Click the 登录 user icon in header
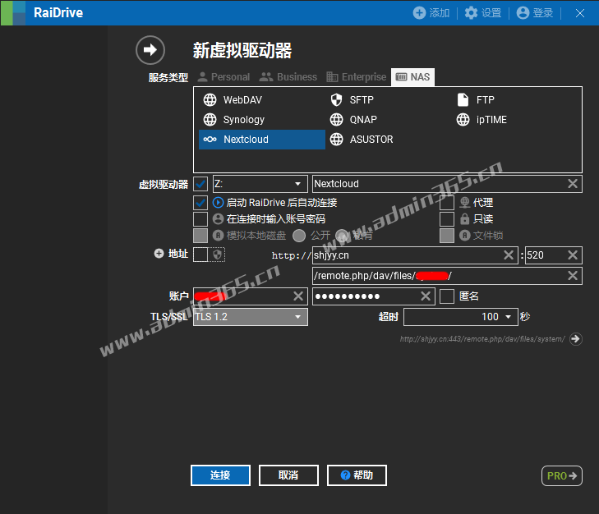 523,13
